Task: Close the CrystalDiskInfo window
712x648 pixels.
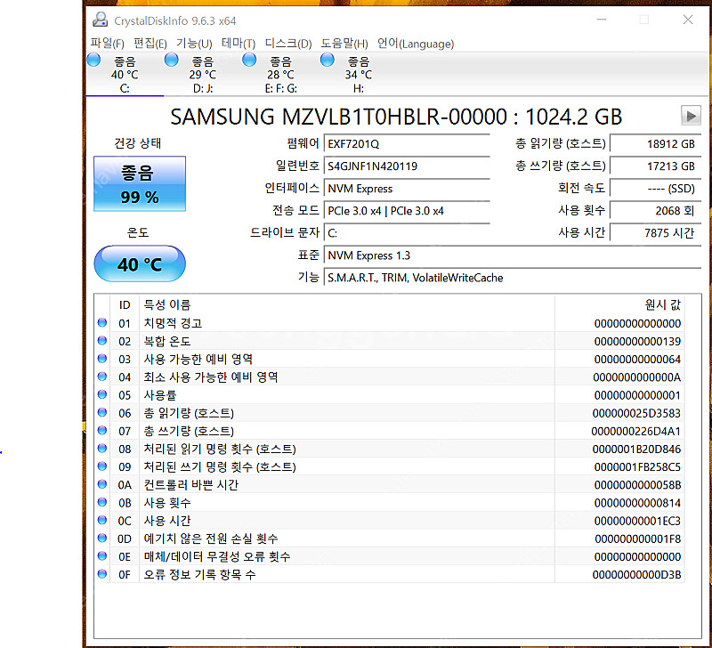Action: [x=688, y=20]
